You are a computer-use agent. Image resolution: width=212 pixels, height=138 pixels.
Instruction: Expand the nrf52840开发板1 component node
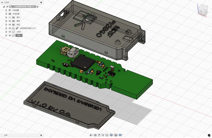pos(6,28)
